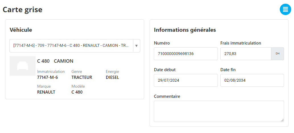Image resolution: width=294 pixels, height=133 pixels.
Task: Click the Frais immatriculation amount field
Action: [246, 54]
